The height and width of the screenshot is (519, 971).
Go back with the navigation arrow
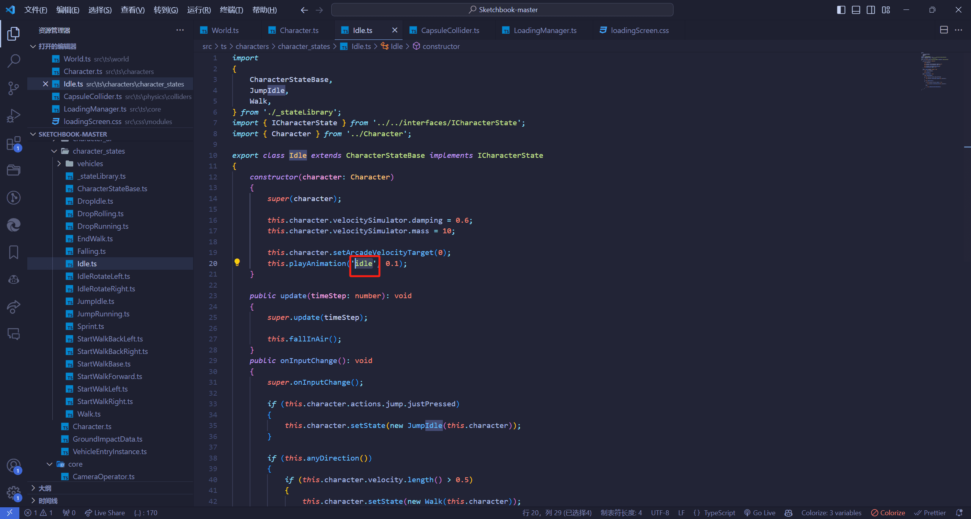pyautogui.click(x=304, y=10)
